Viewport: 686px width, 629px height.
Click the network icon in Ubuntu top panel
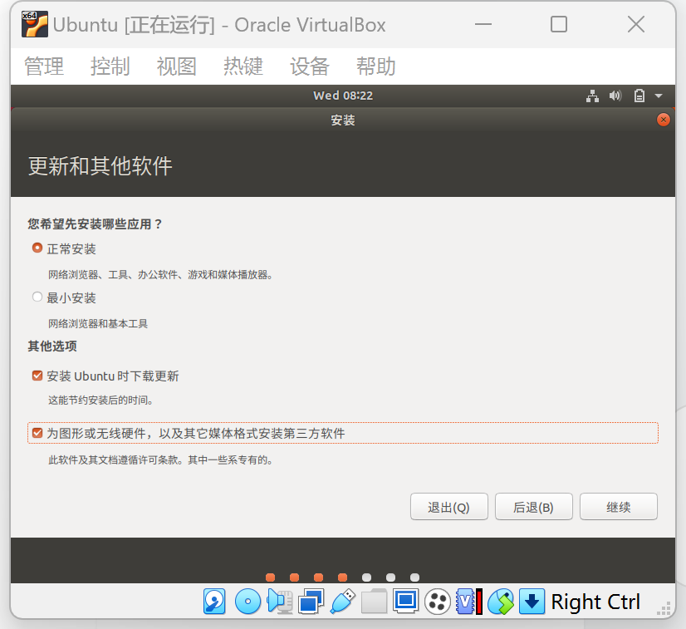coord(593,96)
